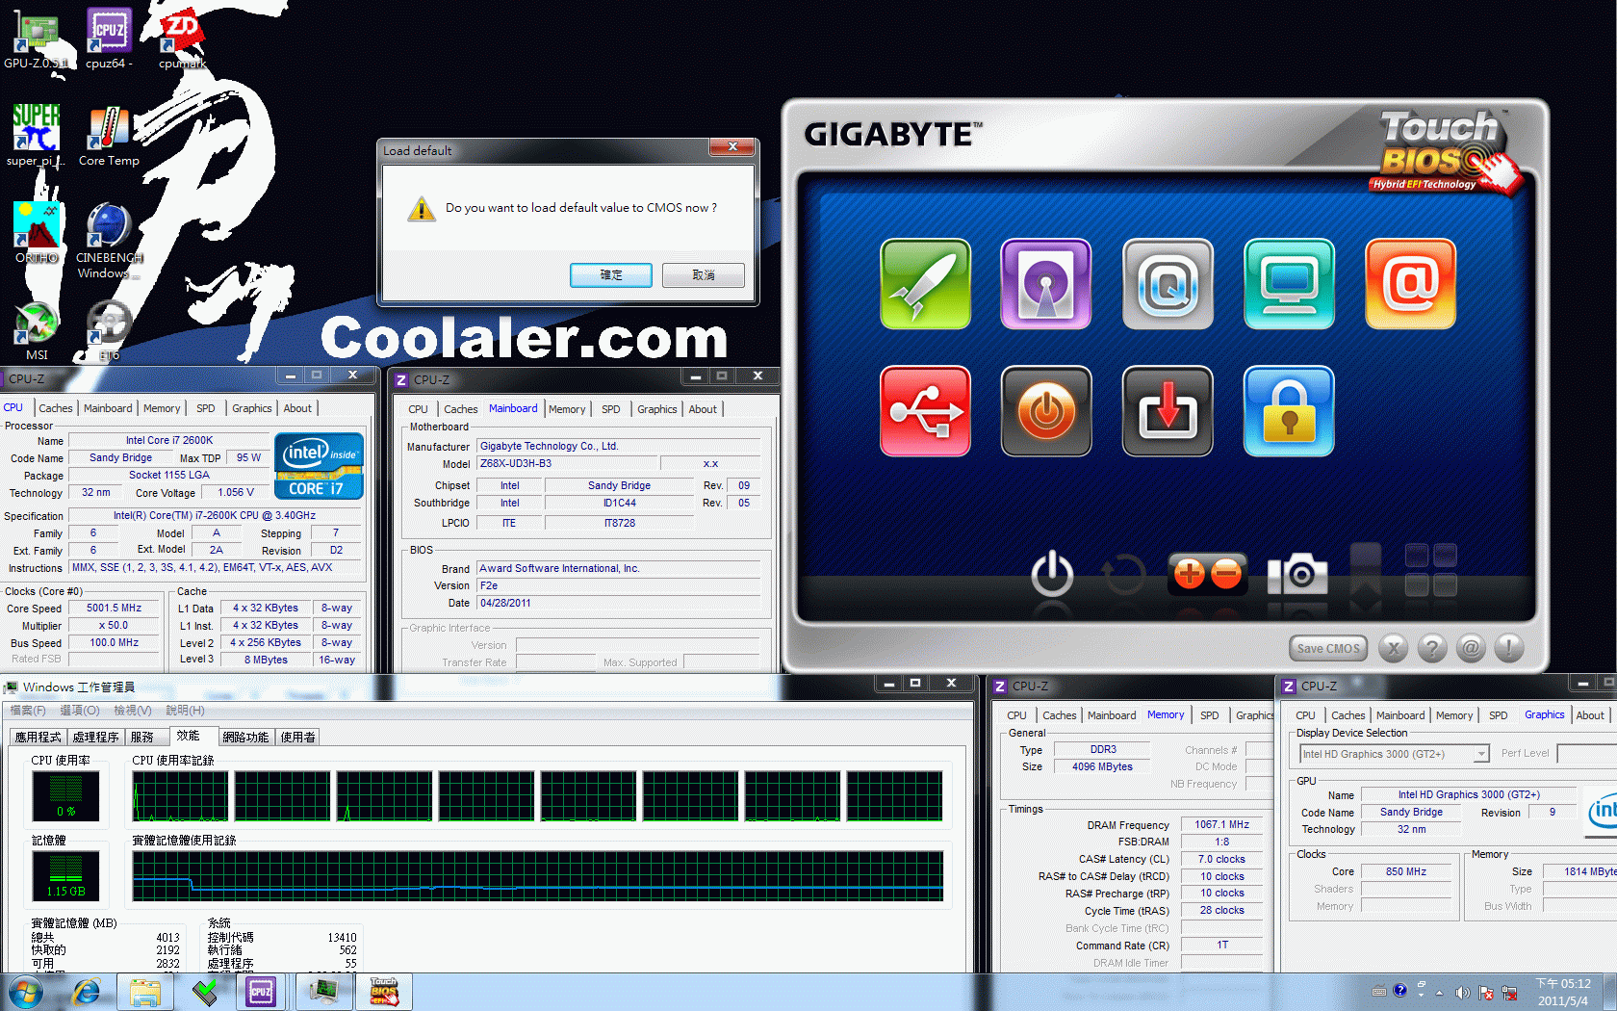The image size is (1617, 1011).
Task: Open the 選項(O) menu in Task Manager
Action: [80, 711]
